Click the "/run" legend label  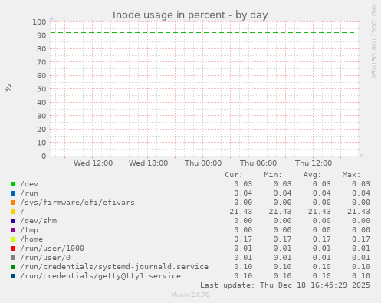click(x=29, y=193)
